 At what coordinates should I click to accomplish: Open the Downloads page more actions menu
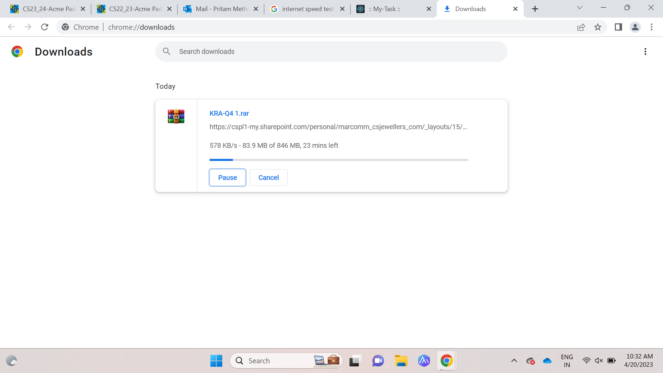click(645, 51)
